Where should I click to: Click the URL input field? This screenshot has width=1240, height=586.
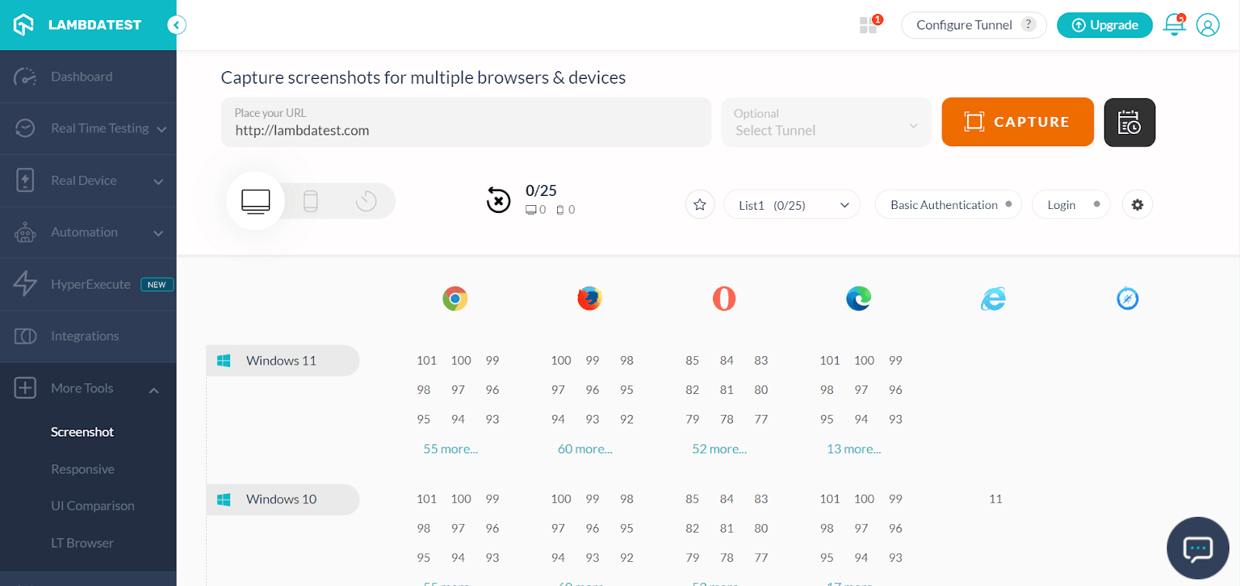tap(466, 122)
